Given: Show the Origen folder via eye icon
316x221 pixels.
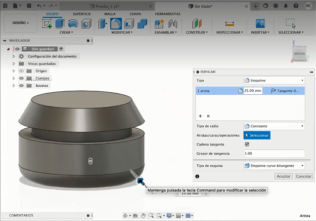Looking at the screenshot, I should tap(21, 71).
